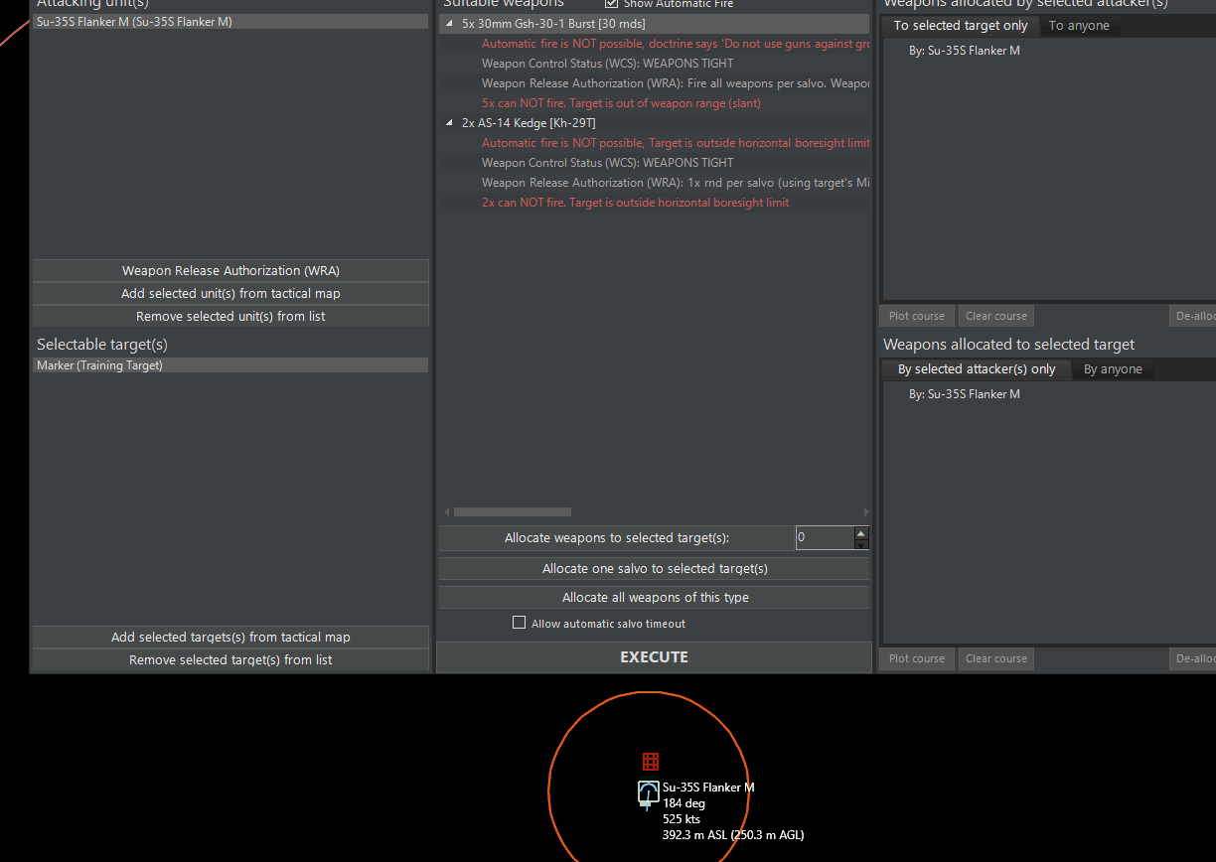This screenshot has width=1216, height=862.
Task: Click the left arrow of the weapons scrollbar
Action: [x=445, y=511]
